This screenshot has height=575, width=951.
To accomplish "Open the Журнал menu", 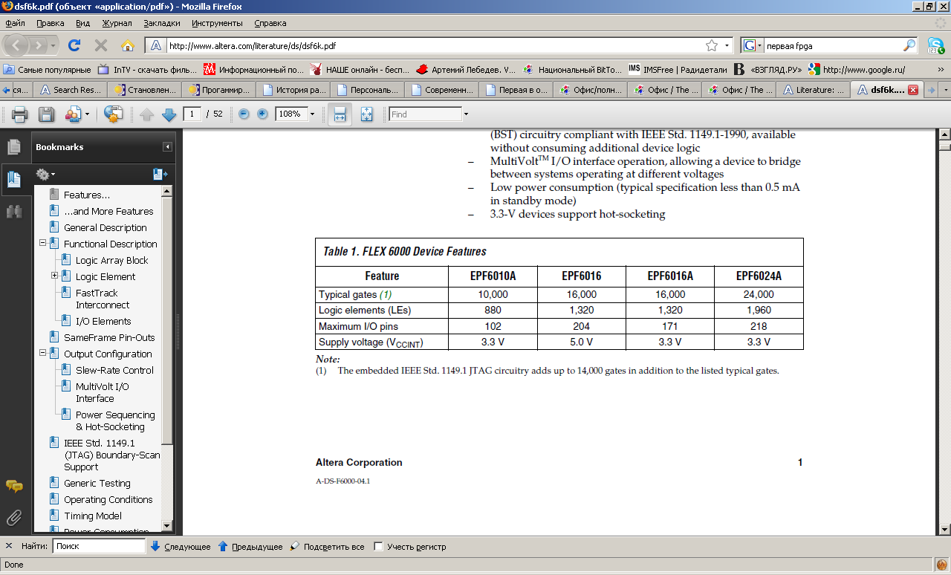I will point(116,23).
